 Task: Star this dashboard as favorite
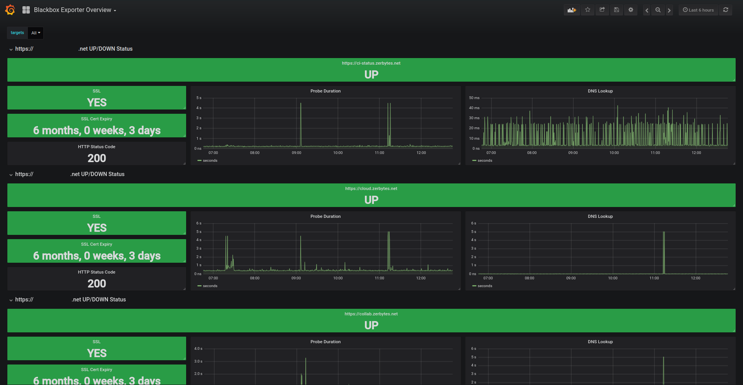[x=588, y=10]
